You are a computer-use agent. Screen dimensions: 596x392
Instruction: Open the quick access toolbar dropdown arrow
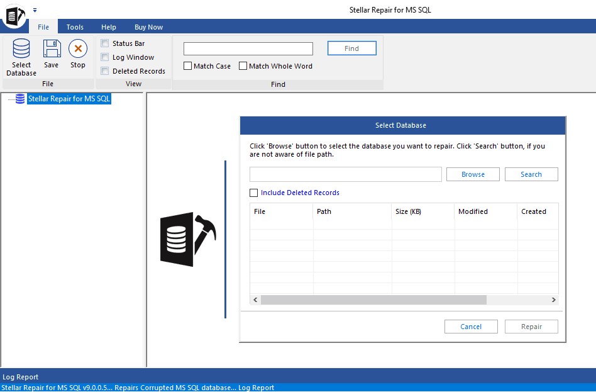[x=35, y=10]
